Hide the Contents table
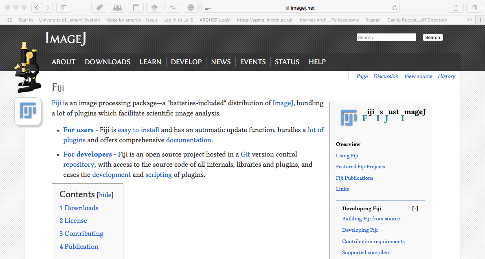Viewport: 485px width, 259px height. [105, 195]
